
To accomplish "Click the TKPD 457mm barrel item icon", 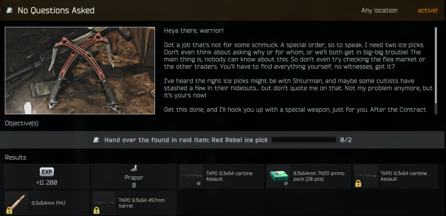I will point(105,203).
